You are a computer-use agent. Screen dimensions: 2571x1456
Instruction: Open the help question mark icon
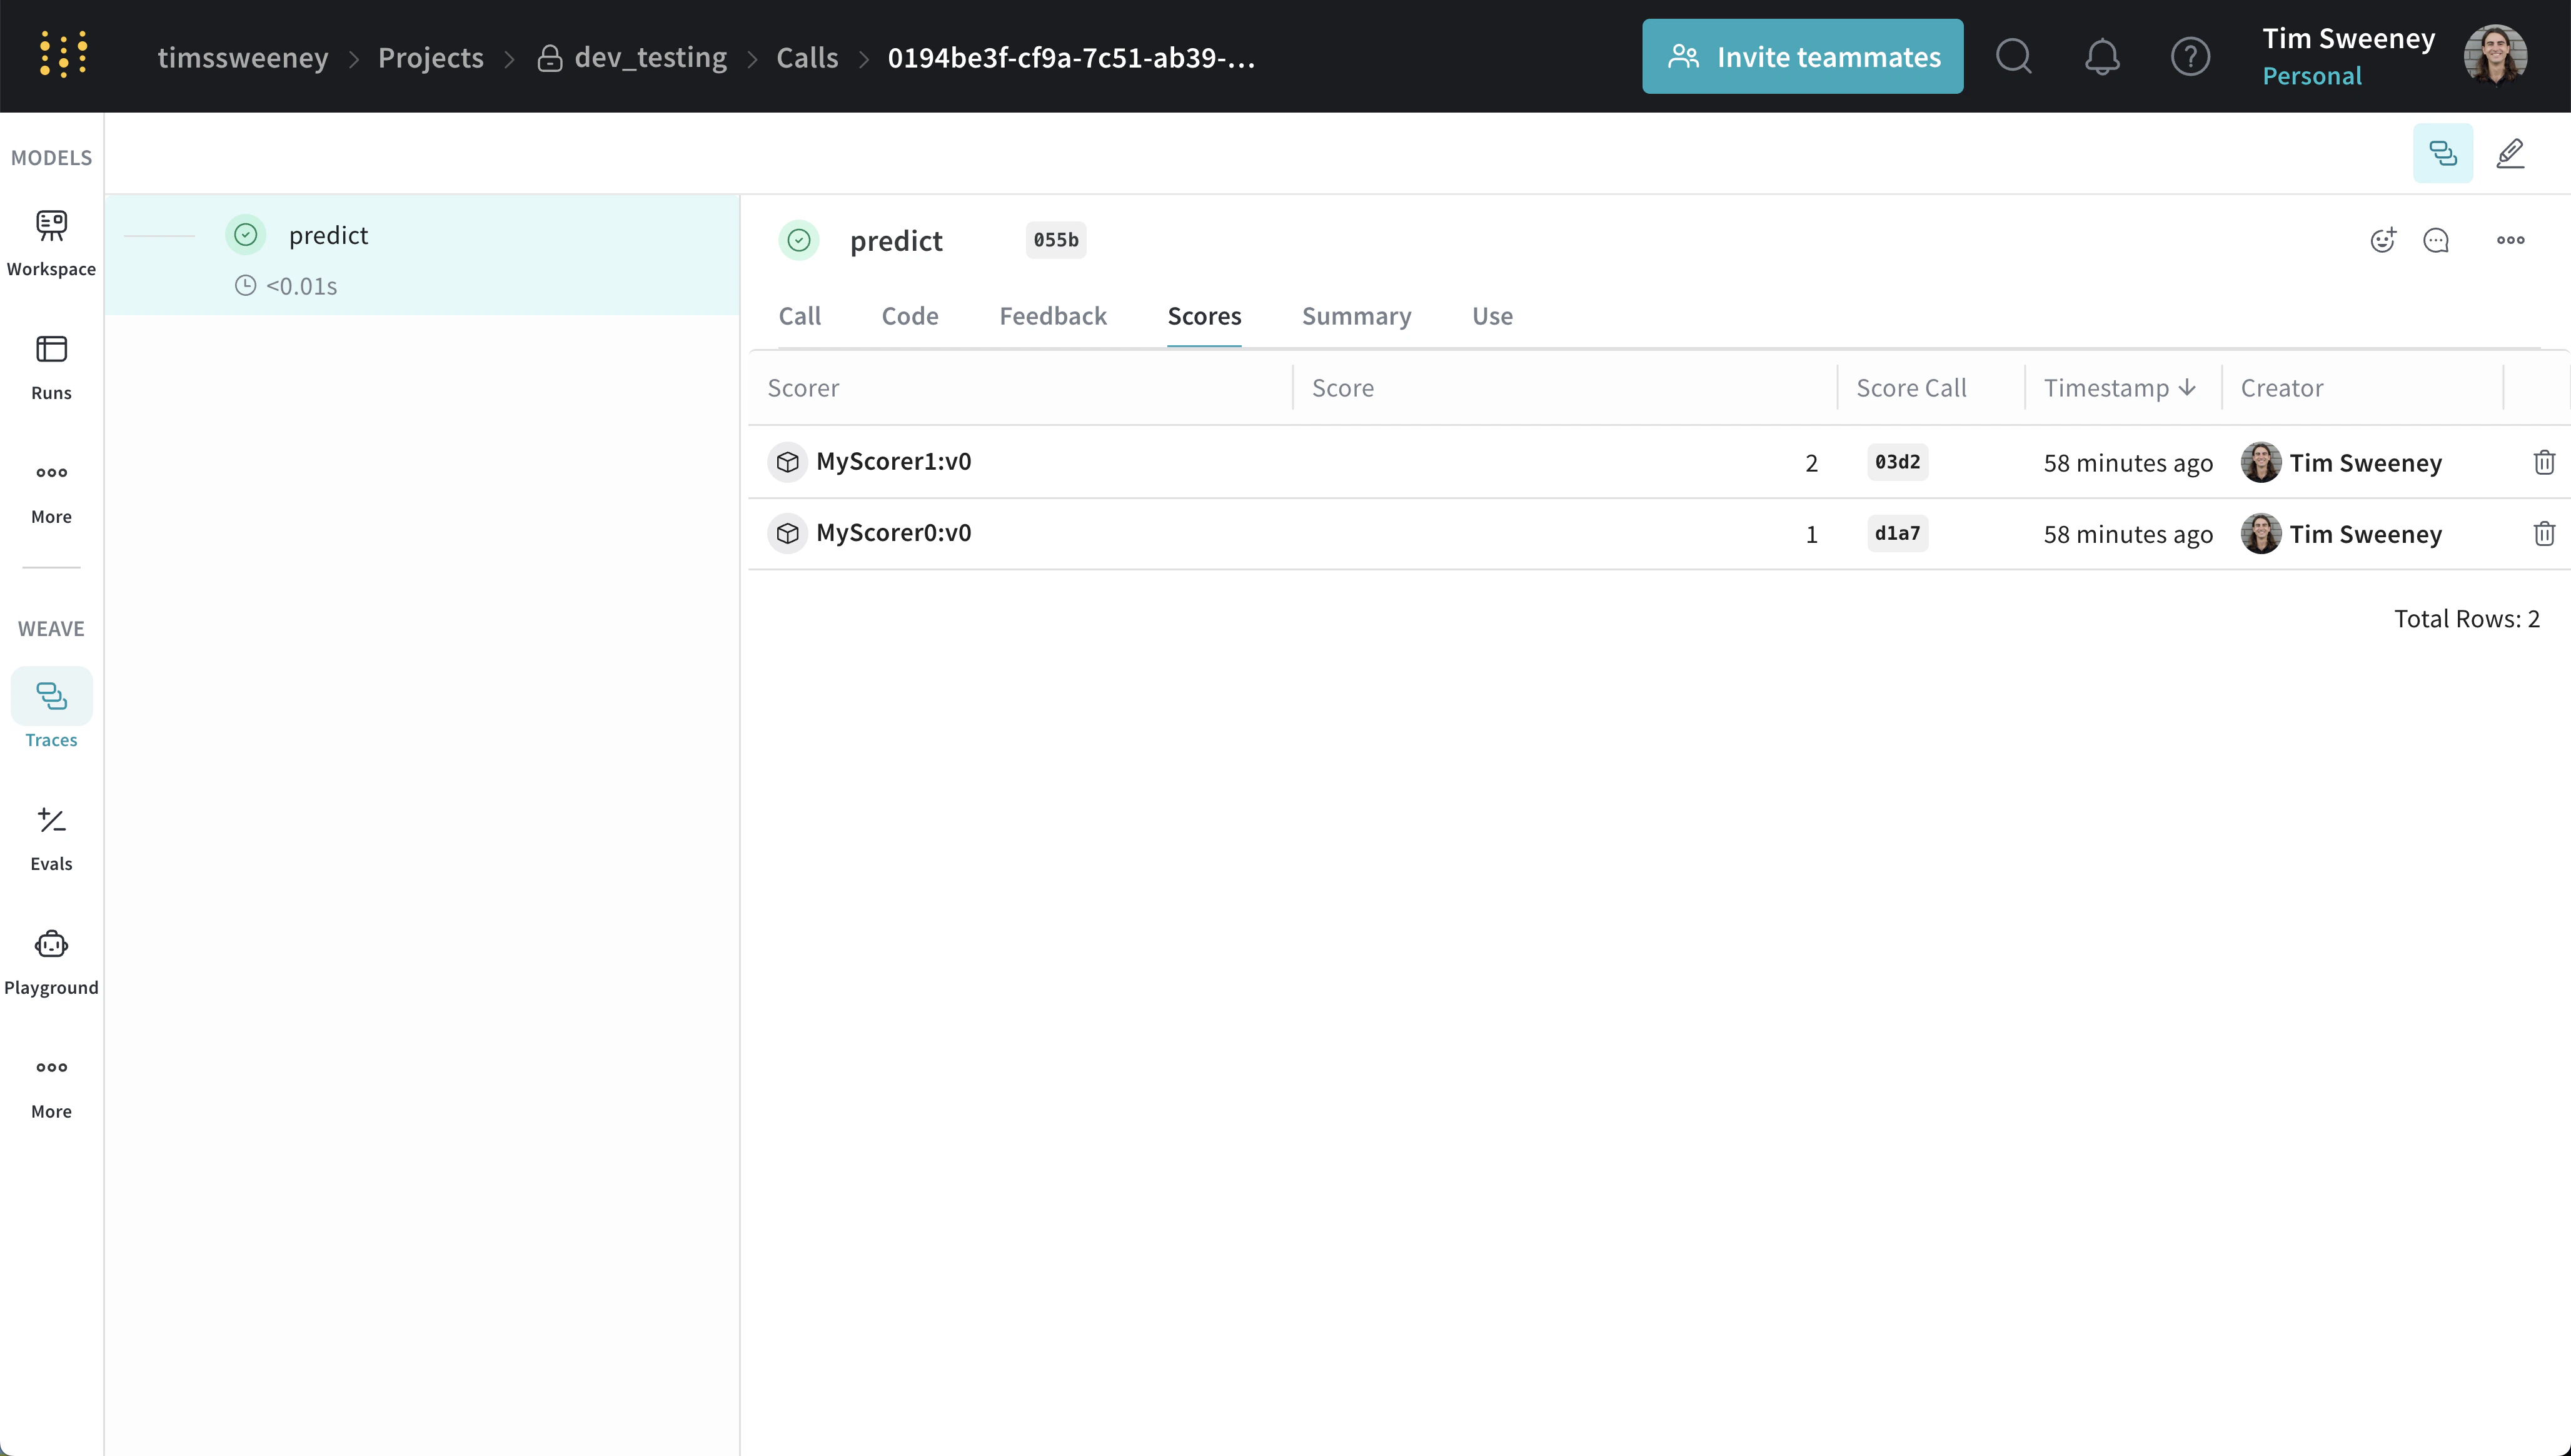(x=2189, y=56)
